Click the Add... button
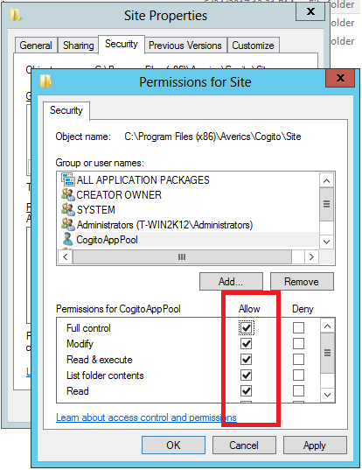Viewport: 362px width, 470px height. tap(231, 282)
